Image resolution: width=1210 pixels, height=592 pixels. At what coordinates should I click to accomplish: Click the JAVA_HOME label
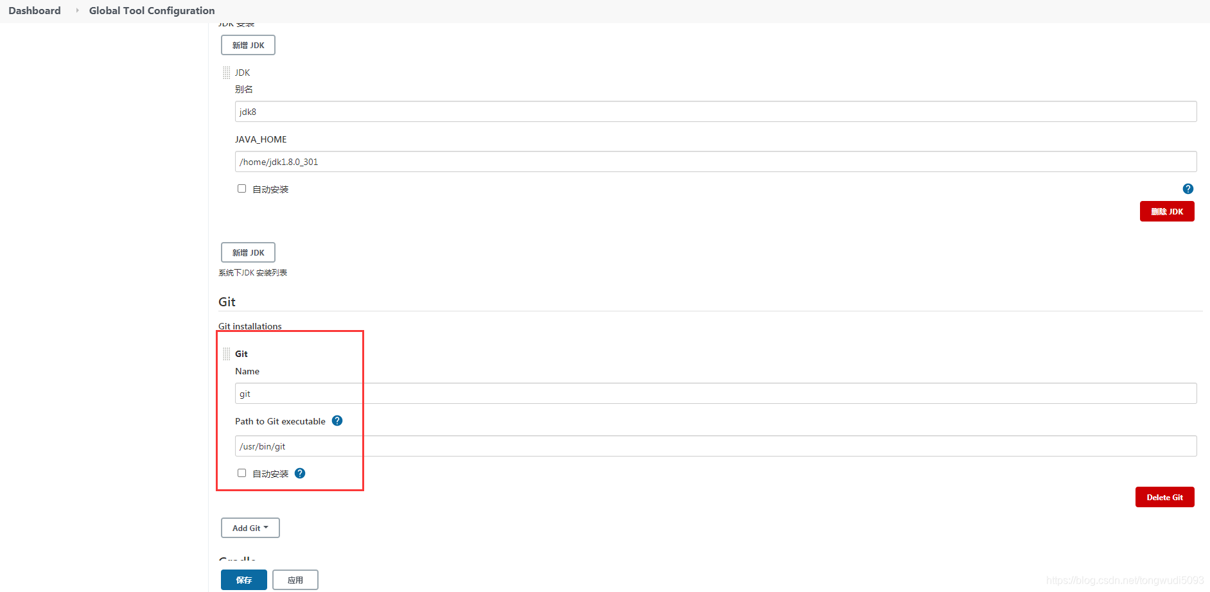261,139
